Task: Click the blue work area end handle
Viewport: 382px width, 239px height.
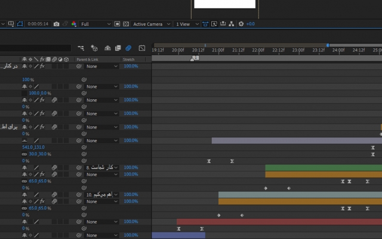Action: pos(328,45)
